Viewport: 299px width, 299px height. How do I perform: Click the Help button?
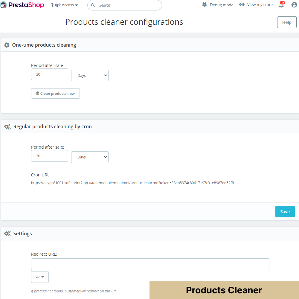point(286,22)
